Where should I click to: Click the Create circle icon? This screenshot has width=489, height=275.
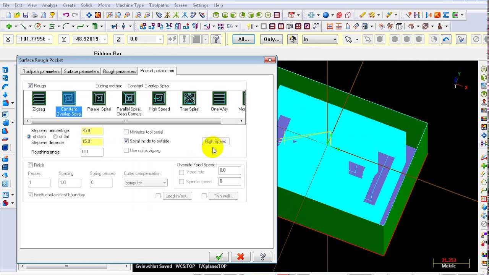point(37,26)
